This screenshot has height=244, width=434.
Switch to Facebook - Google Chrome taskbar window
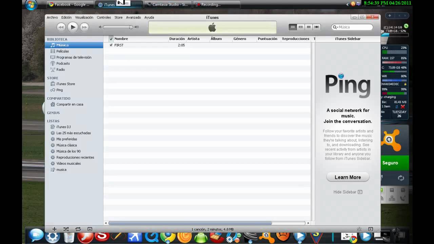[x=70, y=4]
